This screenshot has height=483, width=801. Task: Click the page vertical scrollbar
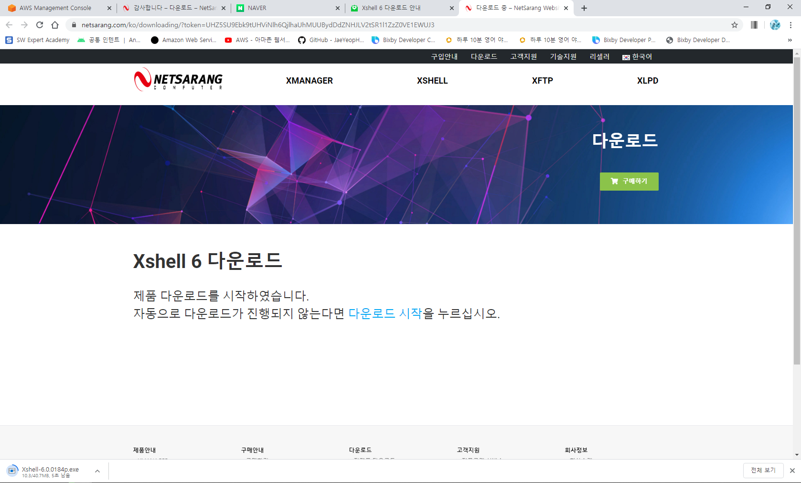coord(797,210)
